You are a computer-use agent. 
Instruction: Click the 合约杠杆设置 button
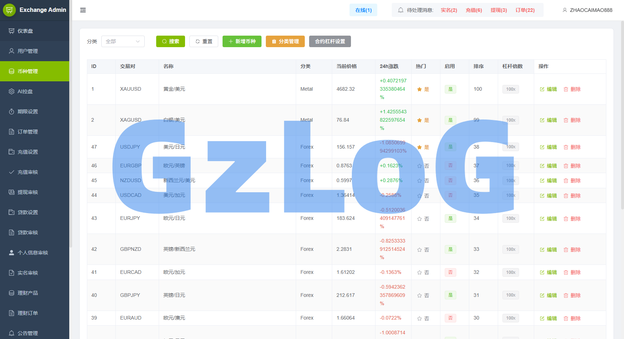pos(330,41)
